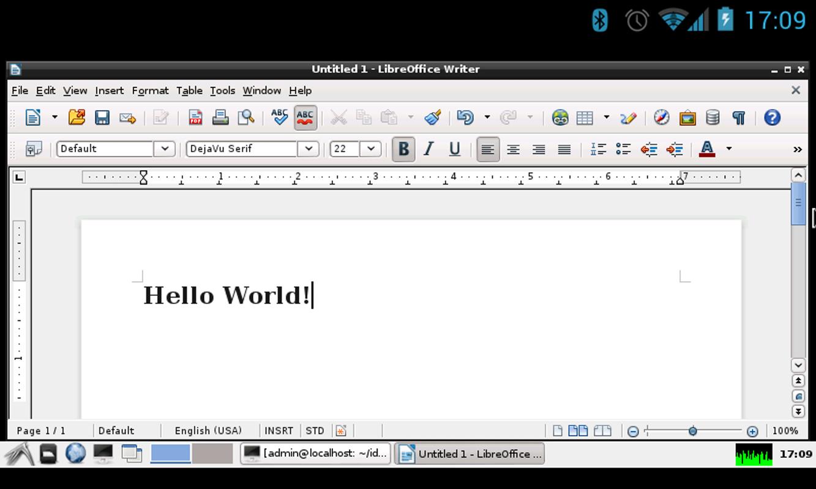This screenshot has width=816, height=489.
Task: Open the Gallery
Action: 688,117
